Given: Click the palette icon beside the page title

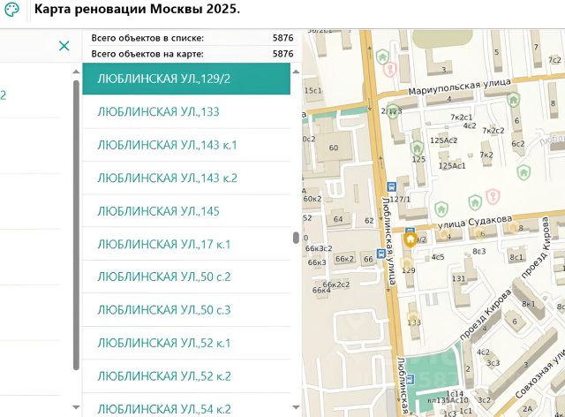Looking at the screenshot, I should click(11, 10).
